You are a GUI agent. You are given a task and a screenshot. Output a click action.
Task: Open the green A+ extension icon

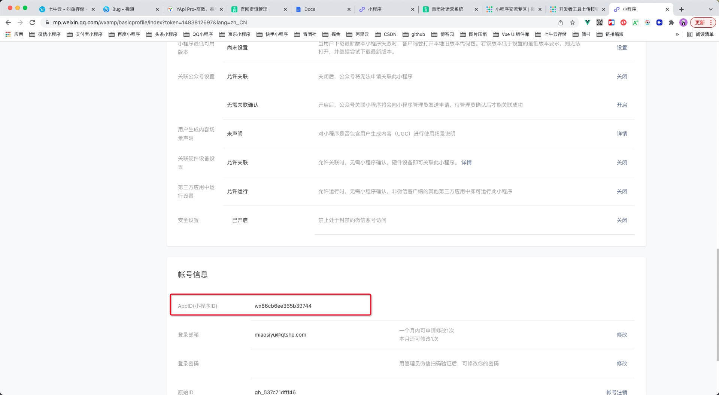[635, 22]
